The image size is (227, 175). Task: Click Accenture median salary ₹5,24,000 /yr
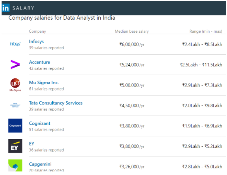pyautogui.click(x=132, y=65)
